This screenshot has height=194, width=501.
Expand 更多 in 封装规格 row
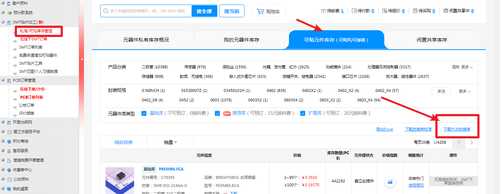coord(465,91)
